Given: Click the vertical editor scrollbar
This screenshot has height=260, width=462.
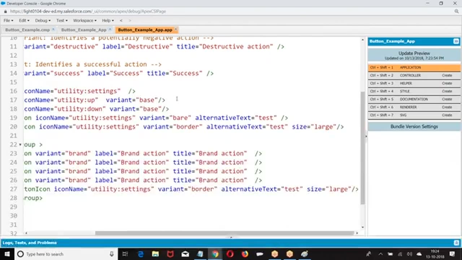Looking at the screenshot, I should coord(363,148).
